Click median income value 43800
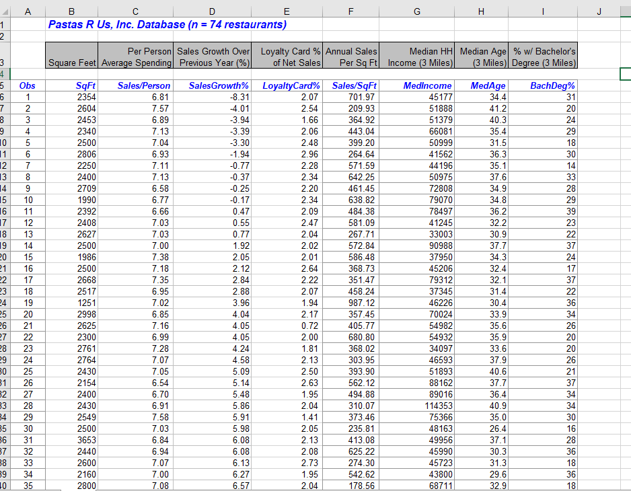This screenshot has height=491, width=631. point(417,474)
